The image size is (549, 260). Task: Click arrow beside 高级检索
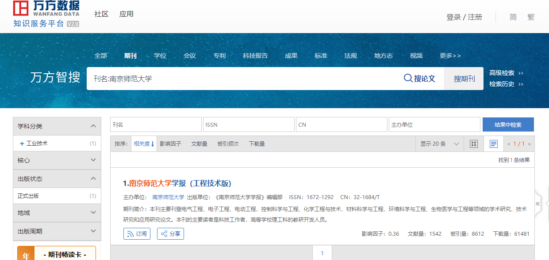tap(521, 73)
